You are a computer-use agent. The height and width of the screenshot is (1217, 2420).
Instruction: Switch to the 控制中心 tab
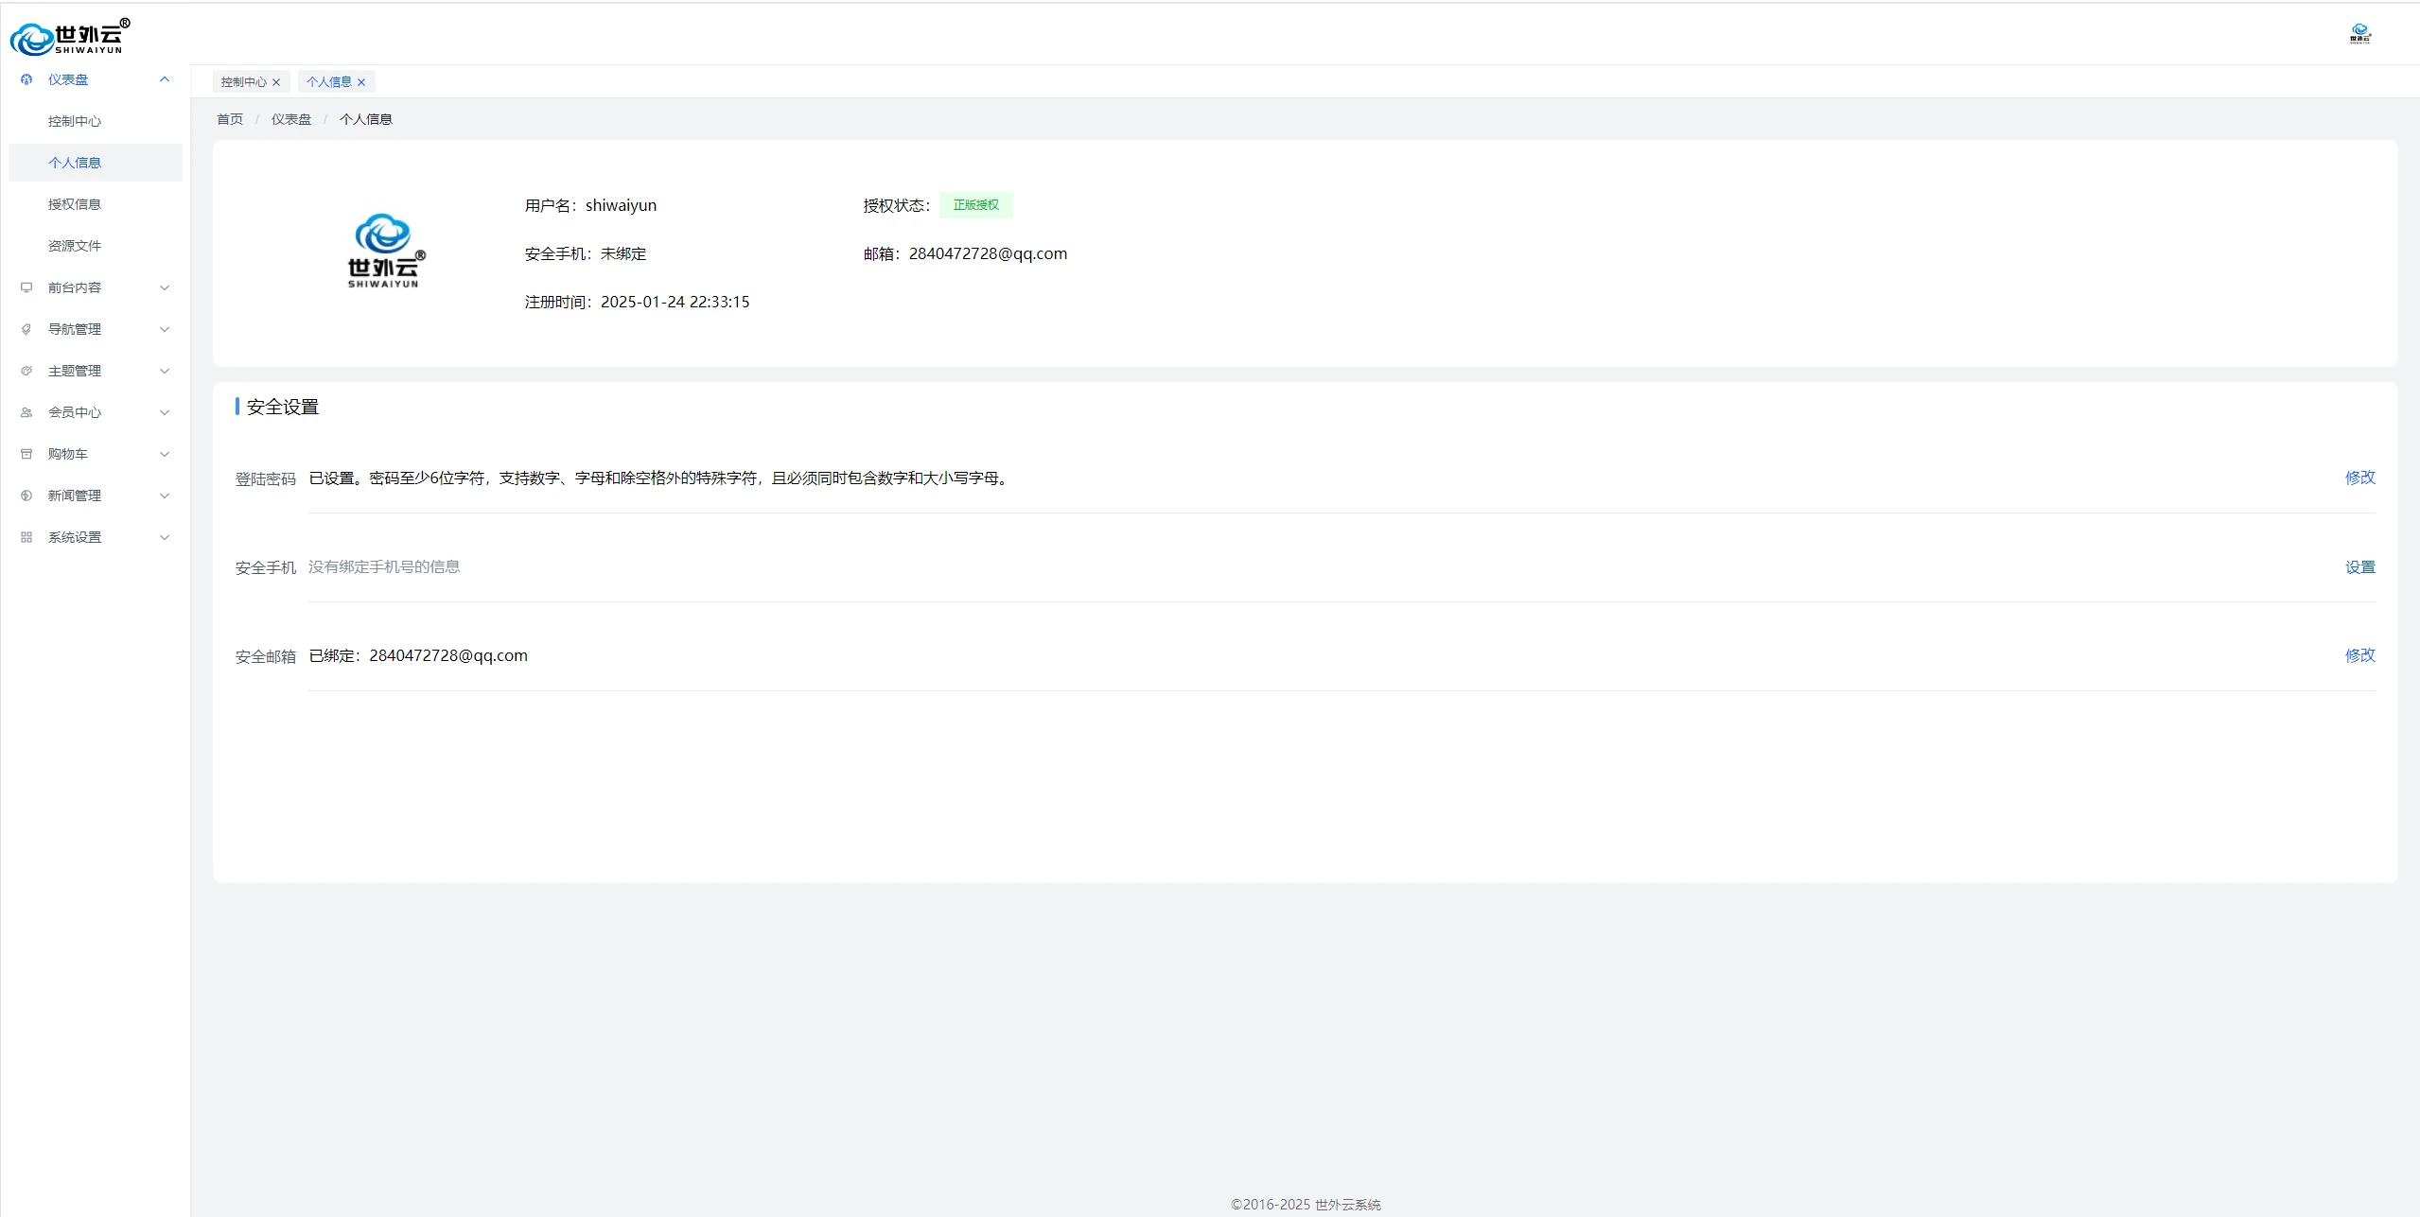click(x=243, y=82)
